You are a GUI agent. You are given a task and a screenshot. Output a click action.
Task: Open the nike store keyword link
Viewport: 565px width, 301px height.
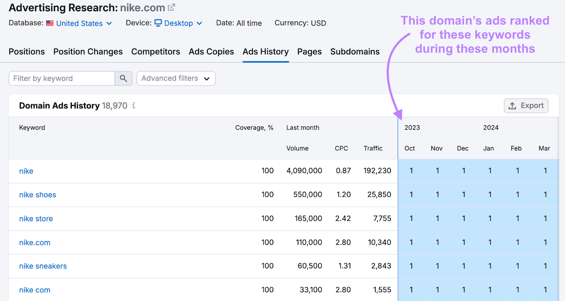tap(36, 219)
